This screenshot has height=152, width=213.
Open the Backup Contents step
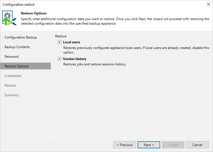[x=17, y=47]
